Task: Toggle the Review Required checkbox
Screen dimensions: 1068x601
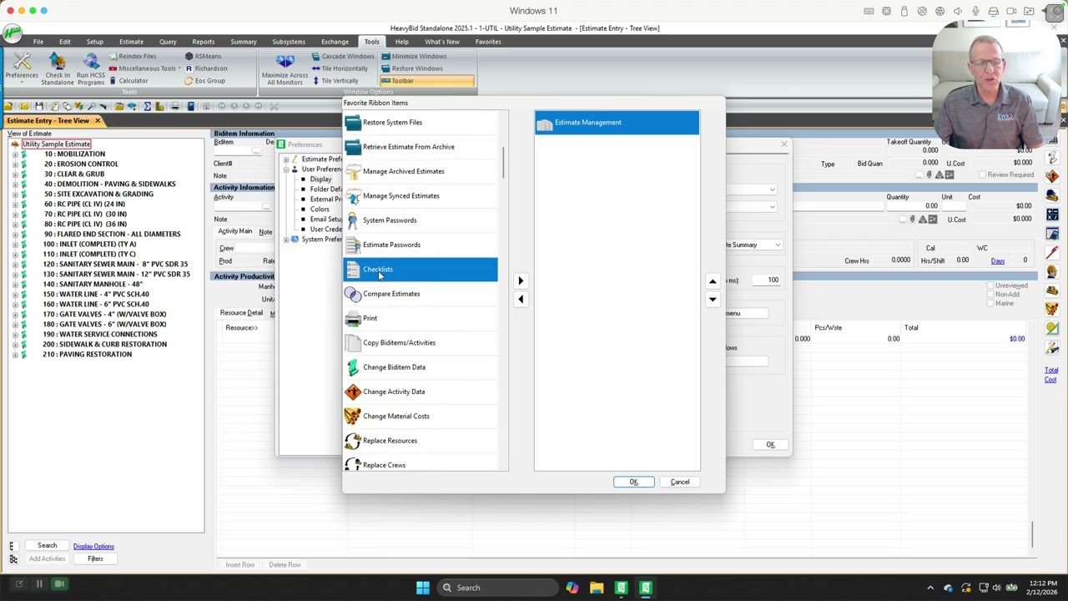Action: (982, 175)
